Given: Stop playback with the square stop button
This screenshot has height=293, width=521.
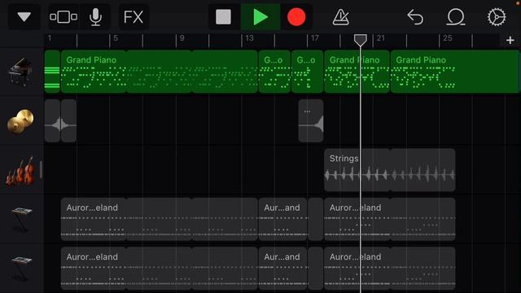Looking at the screenshot, I should 224,16.
